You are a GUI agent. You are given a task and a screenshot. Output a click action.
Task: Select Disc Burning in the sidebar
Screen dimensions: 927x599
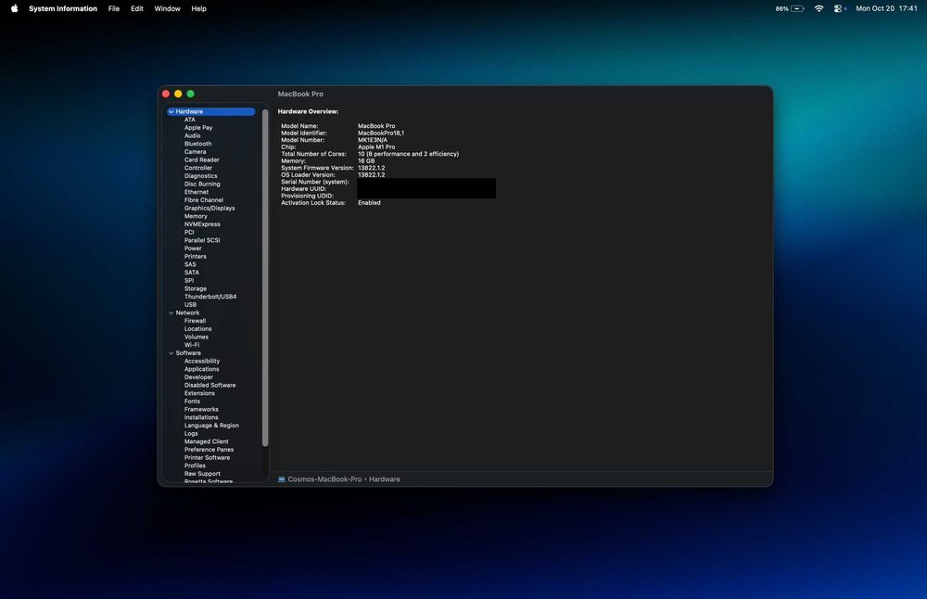tap(201, 184)
